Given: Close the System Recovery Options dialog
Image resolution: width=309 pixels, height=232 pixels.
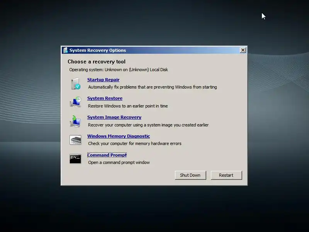Looking at the screenshot, I should click(x=243, y=50).
